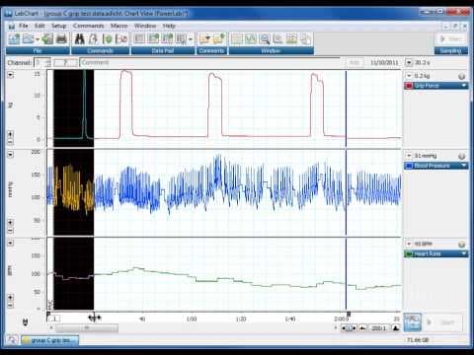Viewport: 474px width, 355px height.
Task: Open the range dropdown beside 93 BPM
Action: 409,244
